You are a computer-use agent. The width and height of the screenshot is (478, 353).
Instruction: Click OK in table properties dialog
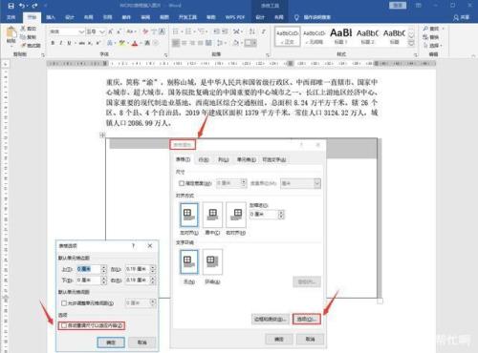point(279,340)
